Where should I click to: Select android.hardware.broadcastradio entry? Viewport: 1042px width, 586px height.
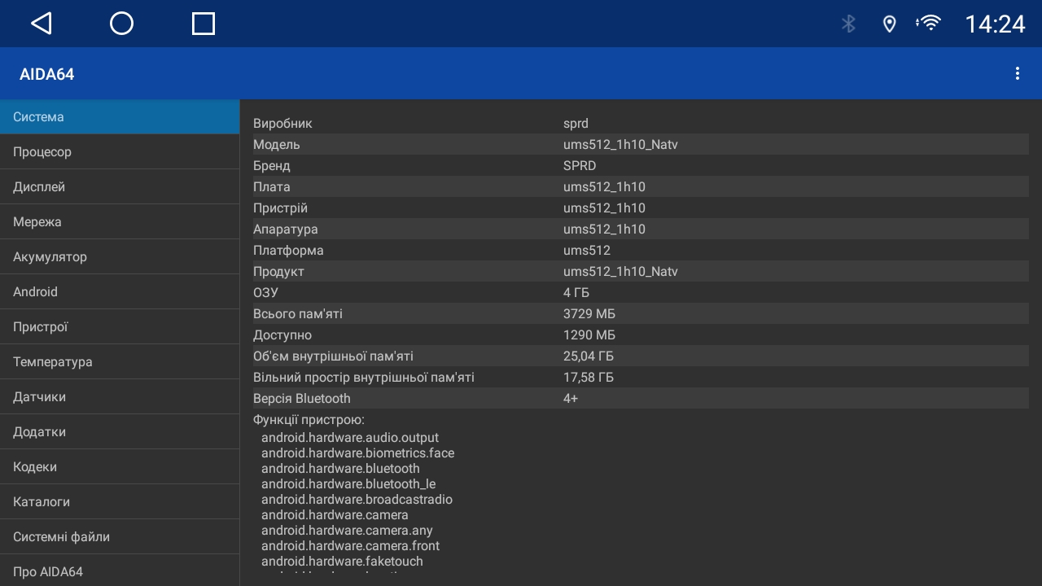[x=357, y=500]
